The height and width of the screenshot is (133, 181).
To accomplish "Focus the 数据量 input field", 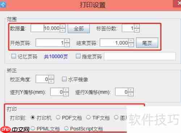I will click(46, 28).
